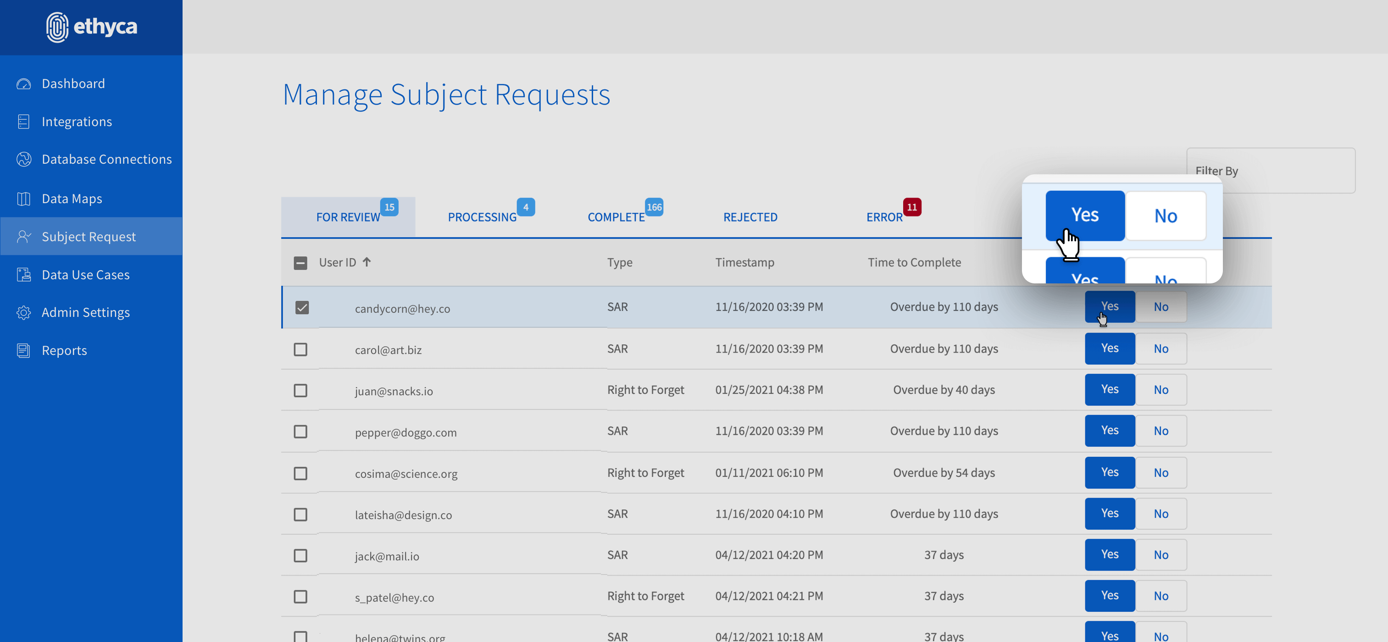This screenshot has width=1388, height=642.
Task: Click the Admin Settings gear icon
Action: point(24,312)
